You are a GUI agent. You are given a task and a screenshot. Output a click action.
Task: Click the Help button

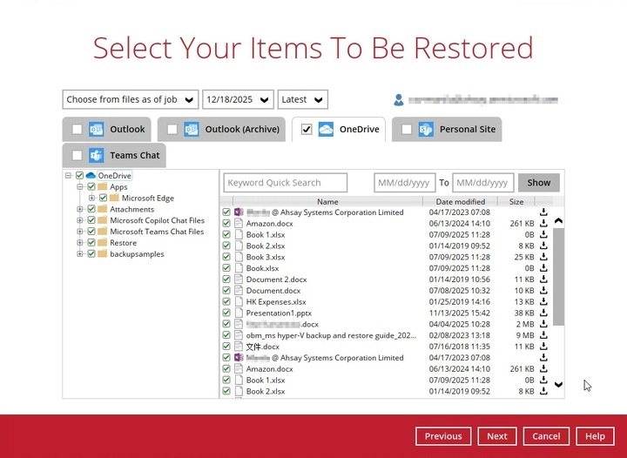tap(595, 436)
